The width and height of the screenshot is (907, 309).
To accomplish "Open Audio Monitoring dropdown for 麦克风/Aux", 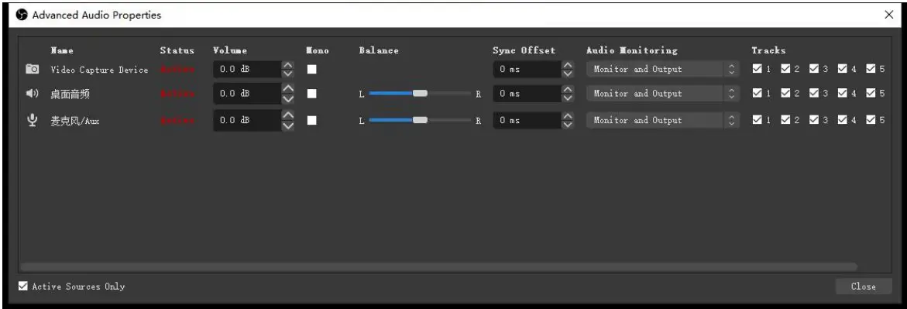I will pyautogui.click(x=662, y=120).
